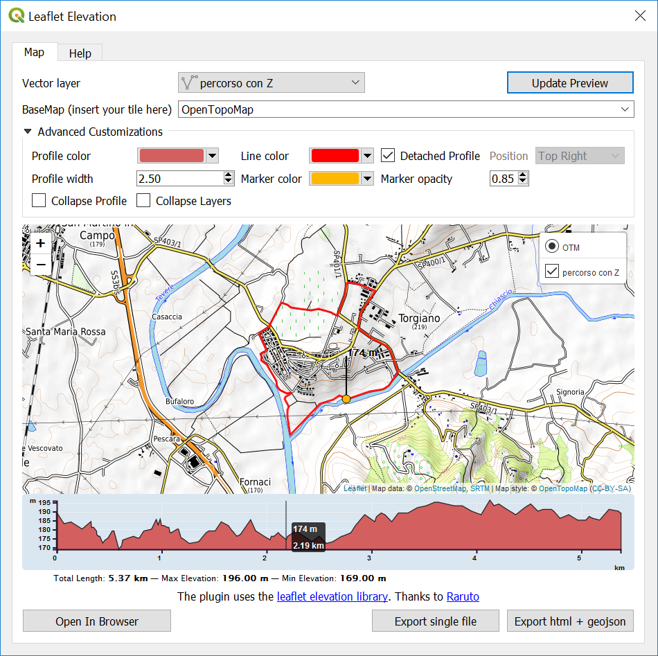658x656 pixels.
Task: Open the Profile color dropdown arrow
Action: pos(213,156)
